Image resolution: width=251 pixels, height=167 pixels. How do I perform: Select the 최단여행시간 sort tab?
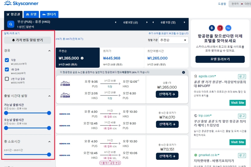click(166, 58)
